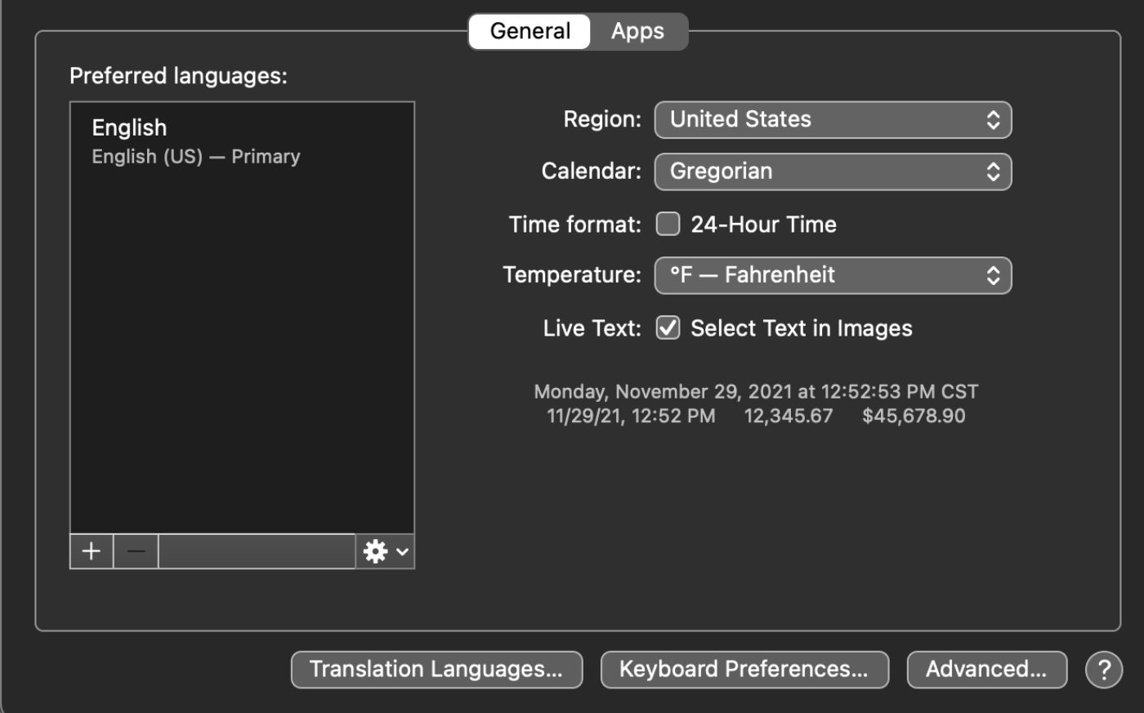Click the minus button to remove language
1144x713 pixels.
point(136,551)
